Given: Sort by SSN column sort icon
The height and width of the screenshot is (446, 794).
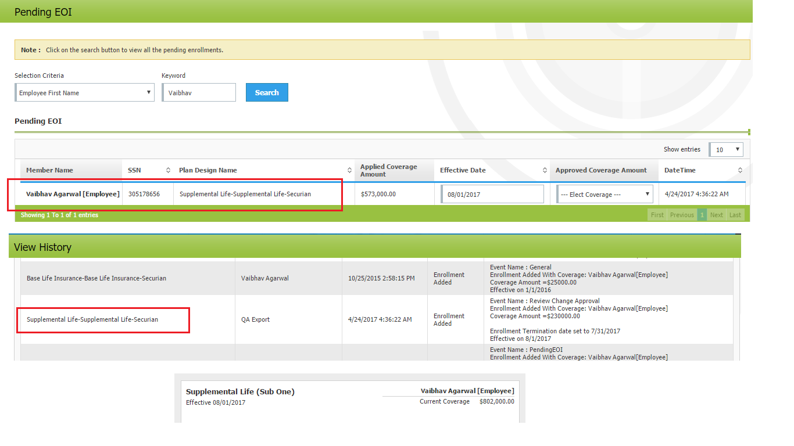Looking at the screenshot, I should [x=168, y=170].
